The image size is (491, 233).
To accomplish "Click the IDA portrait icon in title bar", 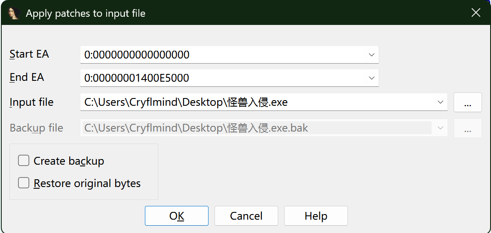I will click(x=14, y=13).
